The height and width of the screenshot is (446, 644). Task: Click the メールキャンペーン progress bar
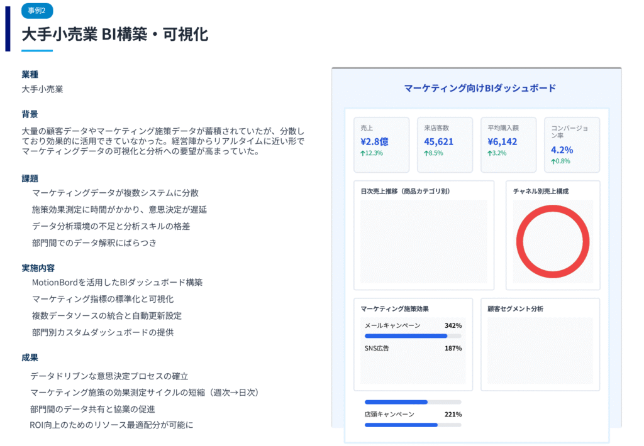tap(413, 336)
